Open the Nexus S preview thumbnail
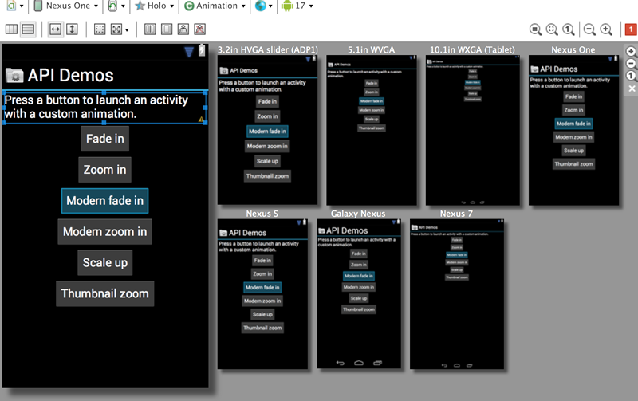 coord(262,294)
